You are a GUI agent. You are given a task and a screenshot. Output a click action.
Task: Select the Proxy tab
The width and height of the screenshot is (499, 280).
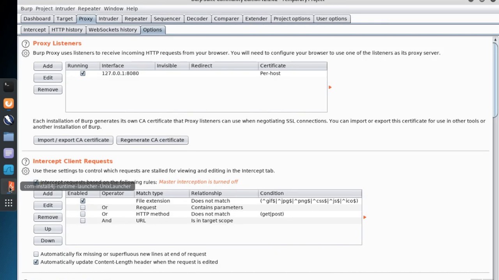coord(85,19)
